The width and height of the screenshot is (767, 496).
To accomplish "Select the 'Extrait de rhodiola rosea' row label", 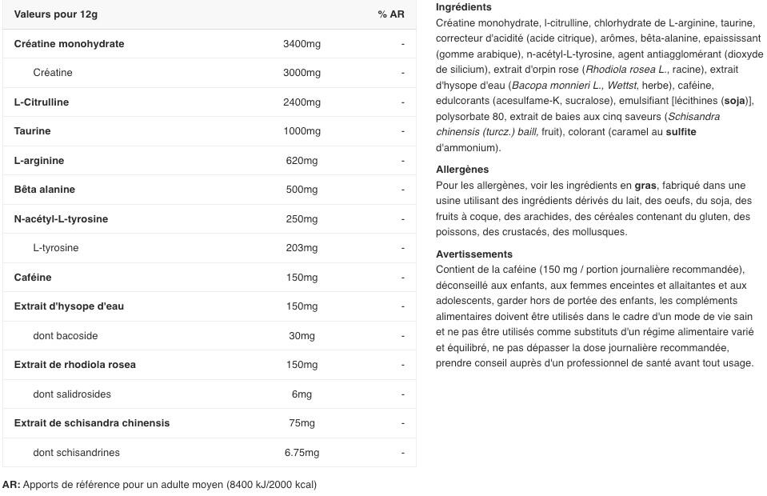I will click(x=75, y=365).
